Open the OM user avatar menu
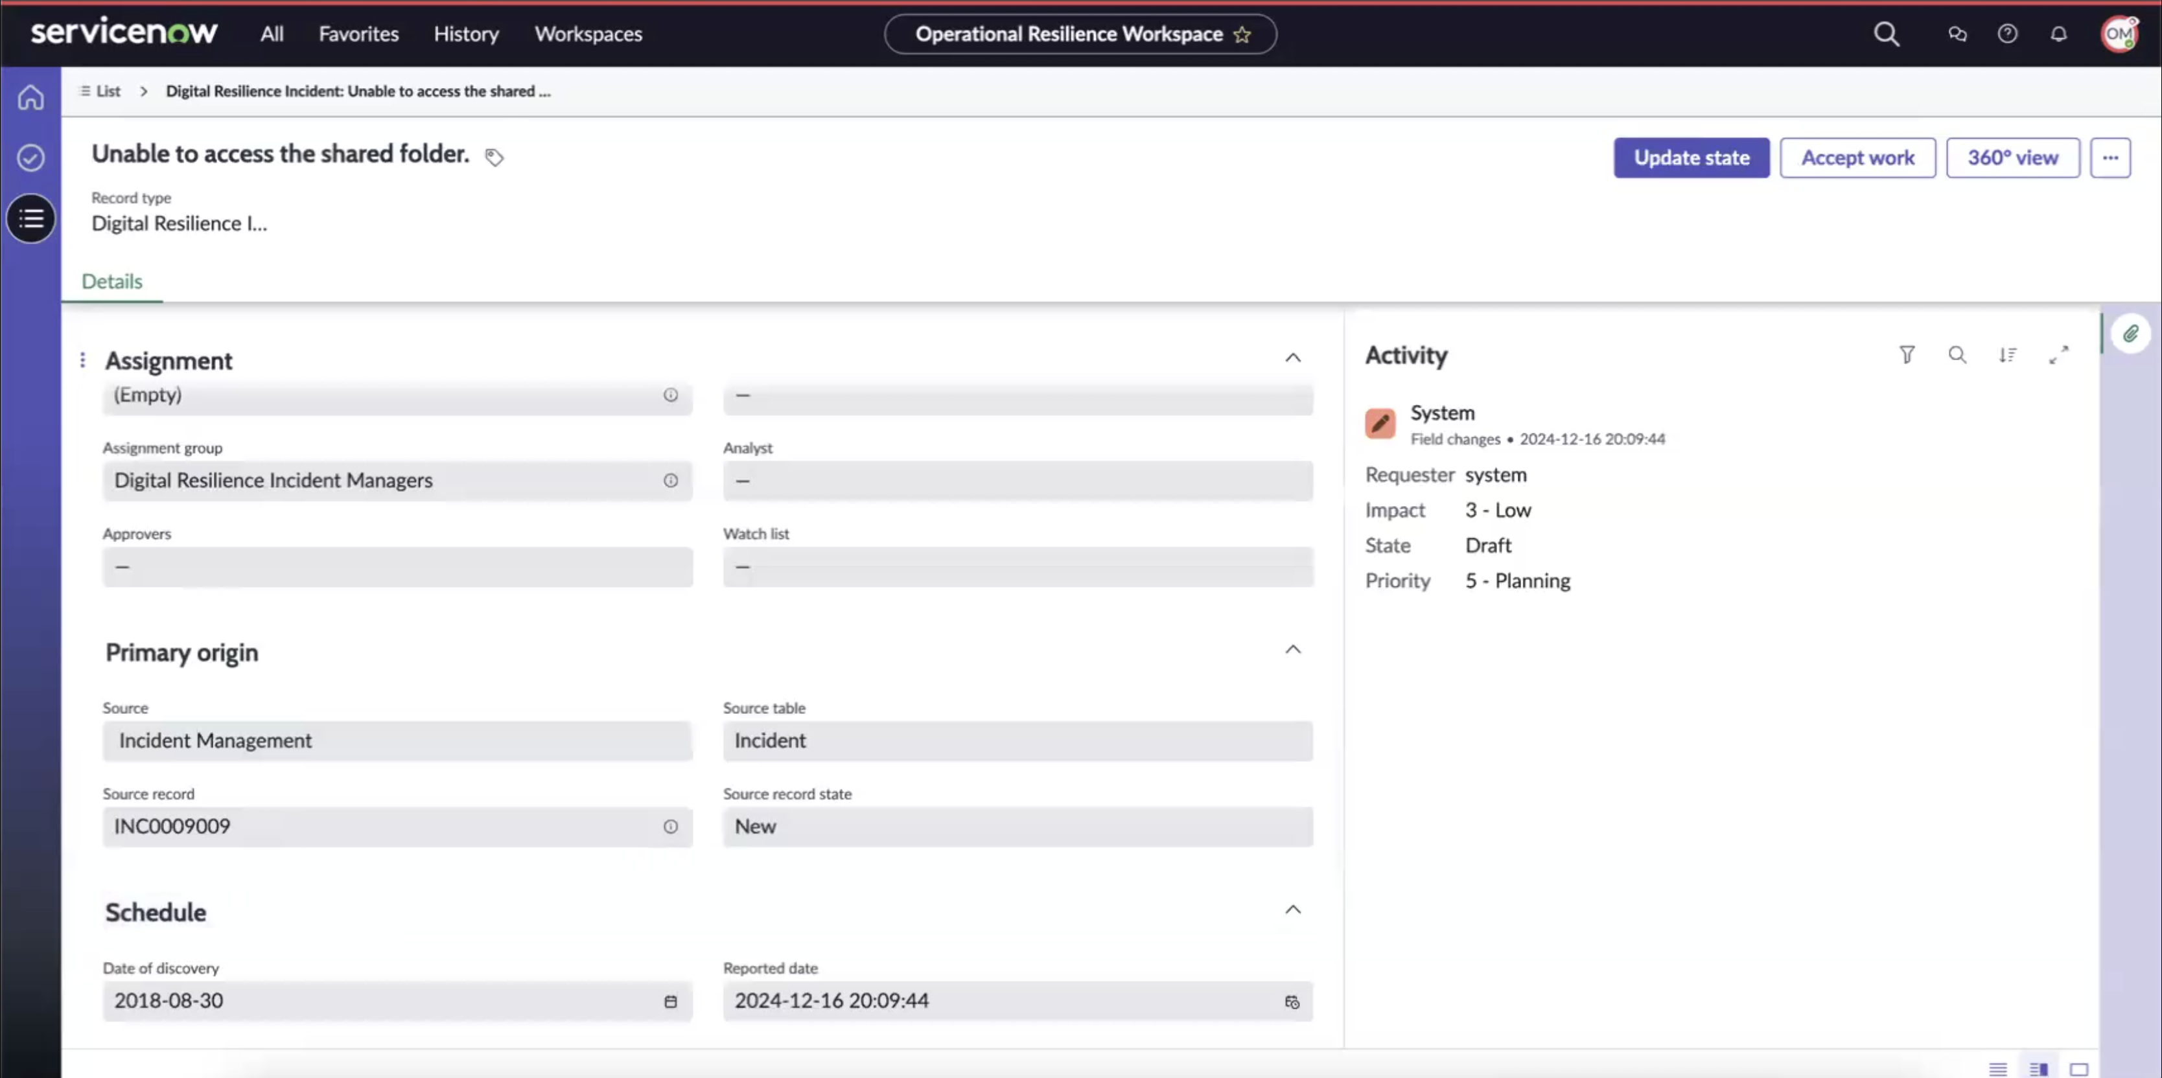Viewport: 2162px width, 1078px height. coord(2119,34)
